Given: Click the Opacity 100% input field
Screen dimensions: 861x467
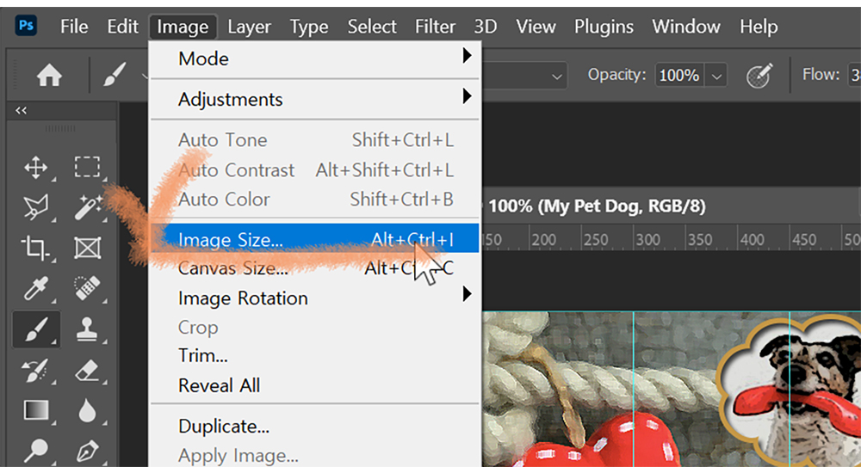Looking at the screenshot, I should coord(681,76).
